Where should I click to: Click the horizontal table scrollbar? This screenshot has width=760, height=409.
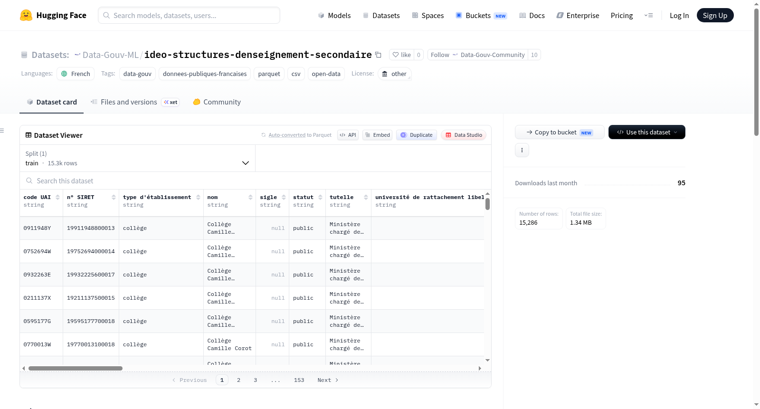click(76, 368)
